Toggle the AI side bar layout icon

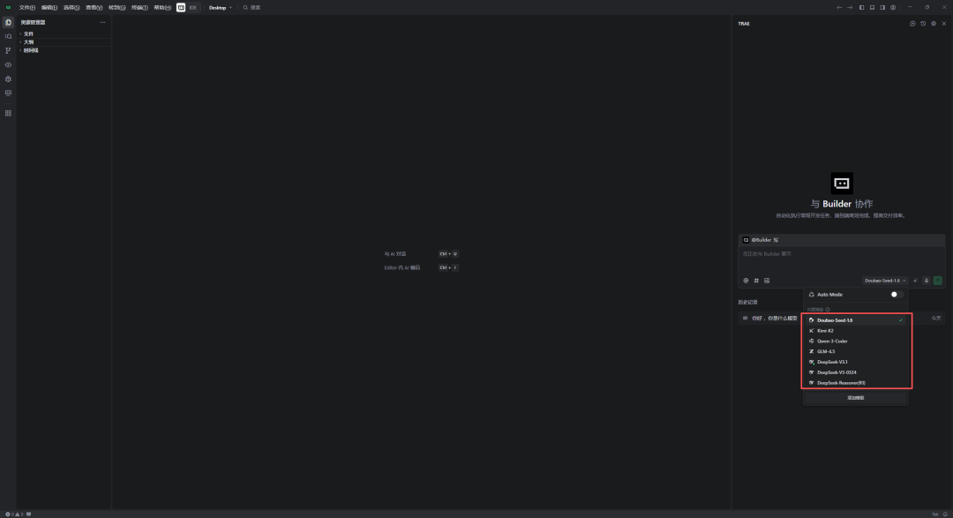click(x=882, y=7)
